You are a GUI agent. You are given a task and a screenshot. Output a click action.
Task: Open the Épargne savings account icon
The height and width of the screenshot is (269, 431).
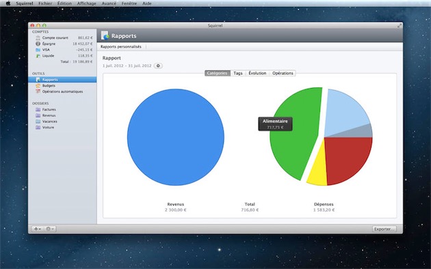38,44
